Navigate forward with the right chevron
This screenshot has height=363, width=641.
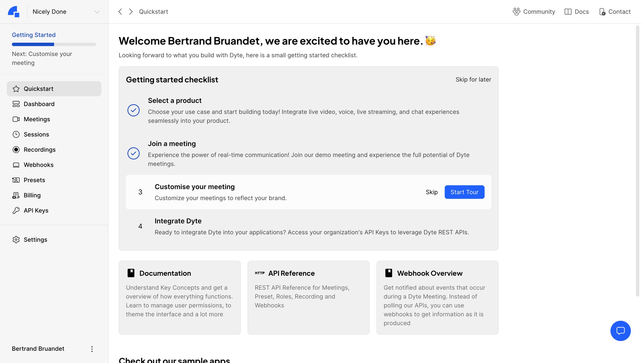[131, 12]
